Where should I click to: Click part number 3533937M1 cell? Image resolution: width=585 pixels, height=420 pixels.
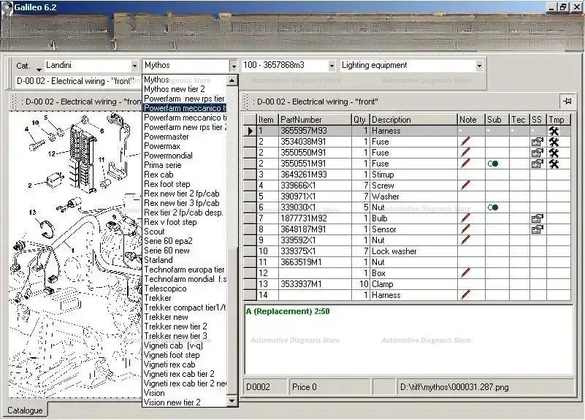pos(316,284)
